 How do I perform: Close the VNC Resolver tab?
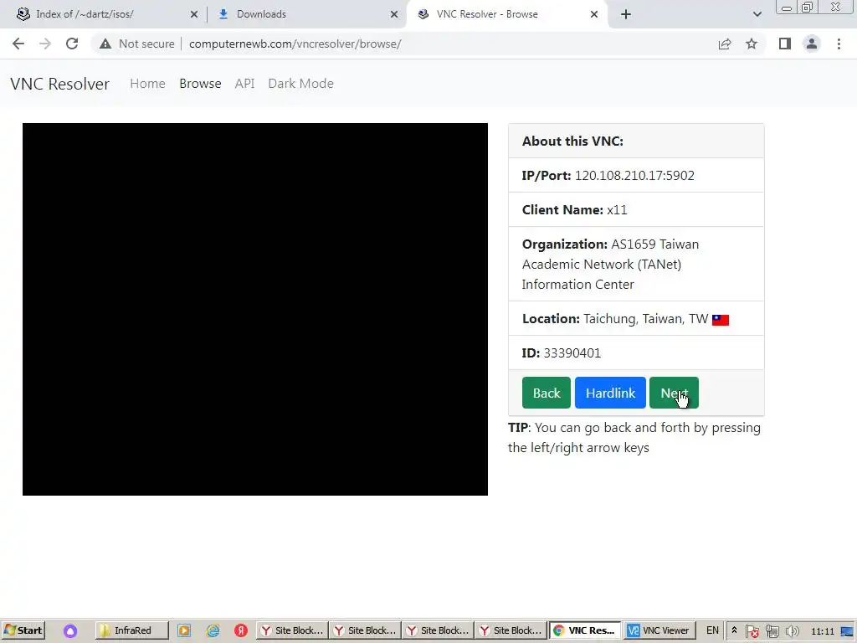pos(594,14)
